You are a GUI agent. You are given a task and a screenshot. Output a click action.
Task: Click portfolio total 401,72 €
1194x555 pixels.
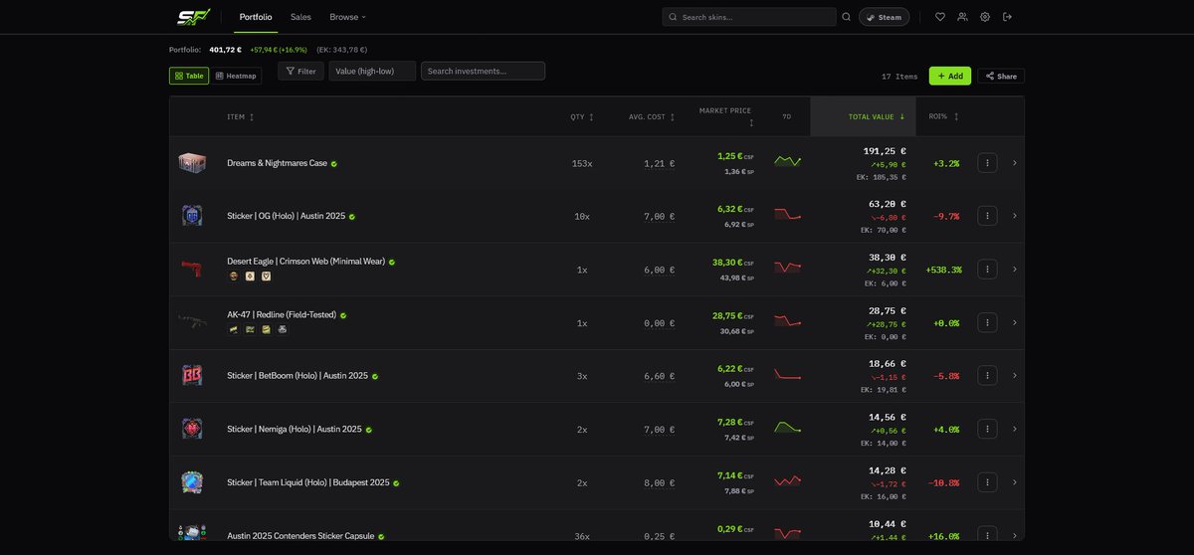[x=225, y=50]
